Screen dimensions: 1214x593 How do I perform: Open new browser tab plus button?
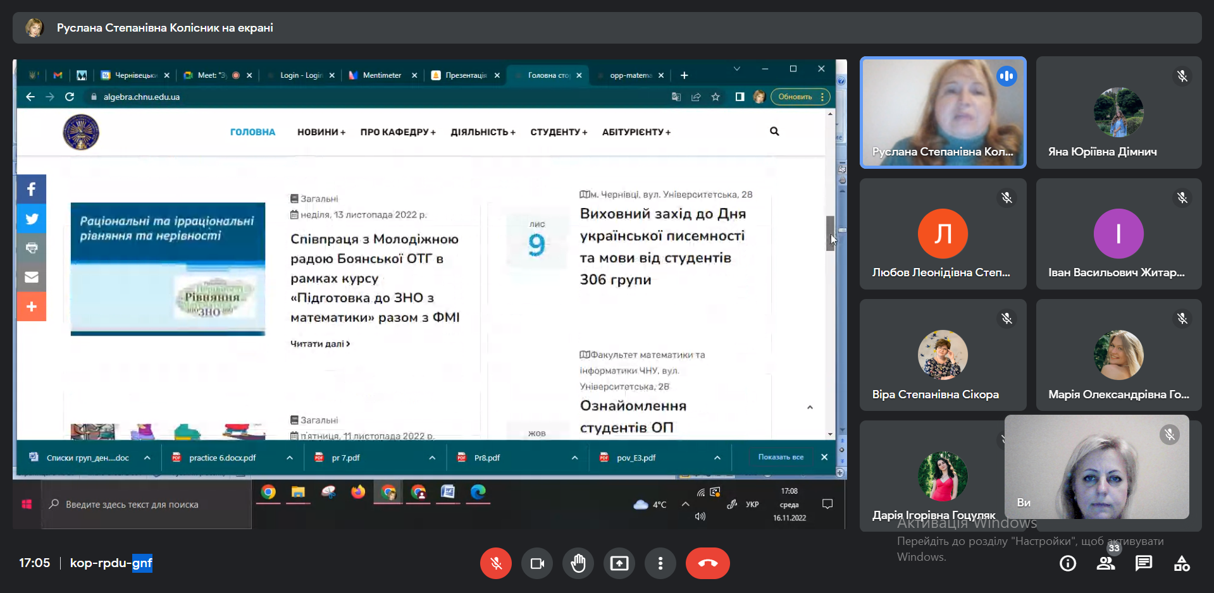click(684, 75)
